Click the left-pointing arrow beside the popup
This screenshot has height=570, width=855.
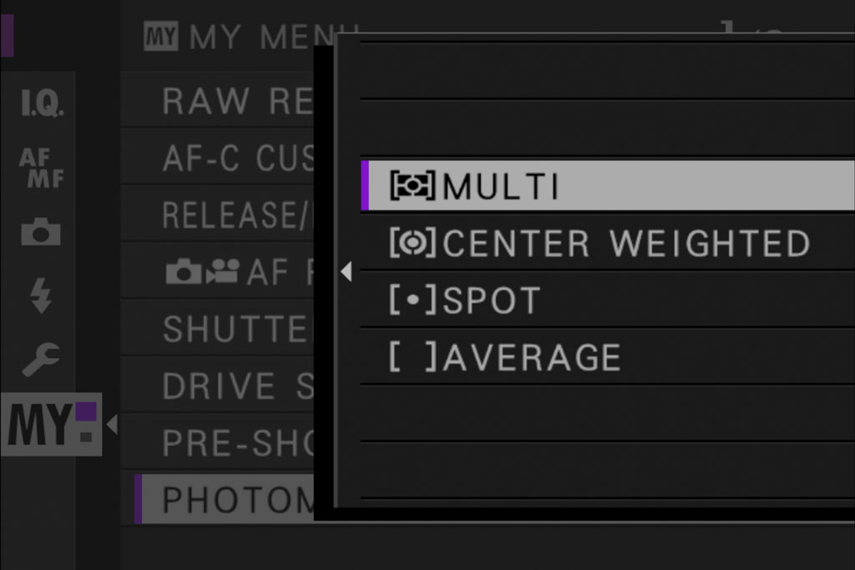(x=346, y=272)
